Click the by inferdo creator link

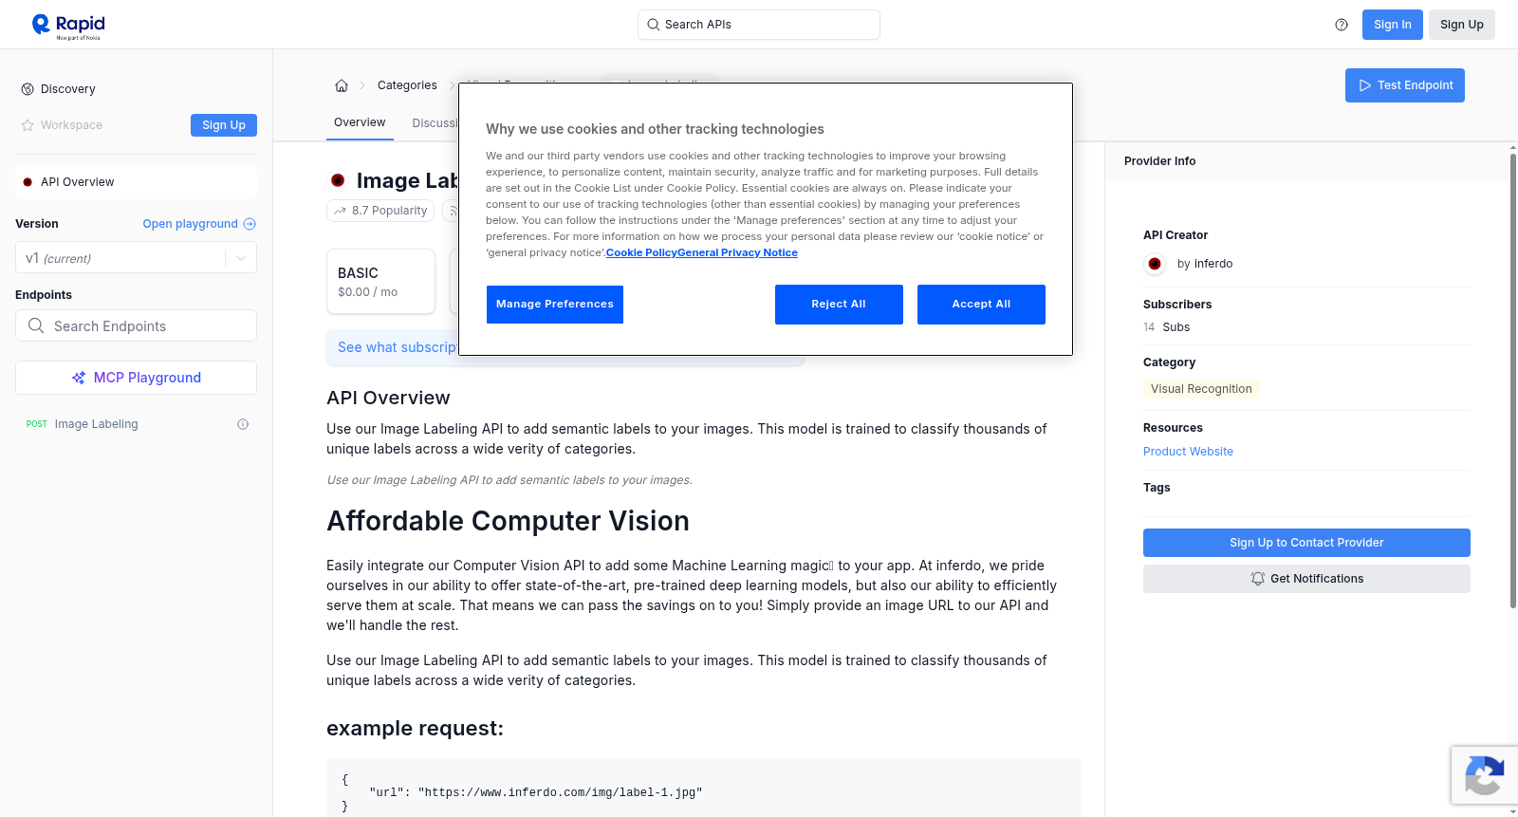(1205, 264)
